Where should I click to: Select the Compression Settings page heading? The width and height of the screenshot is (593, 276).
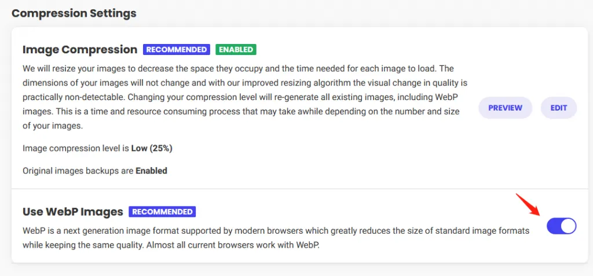(74, 13)
